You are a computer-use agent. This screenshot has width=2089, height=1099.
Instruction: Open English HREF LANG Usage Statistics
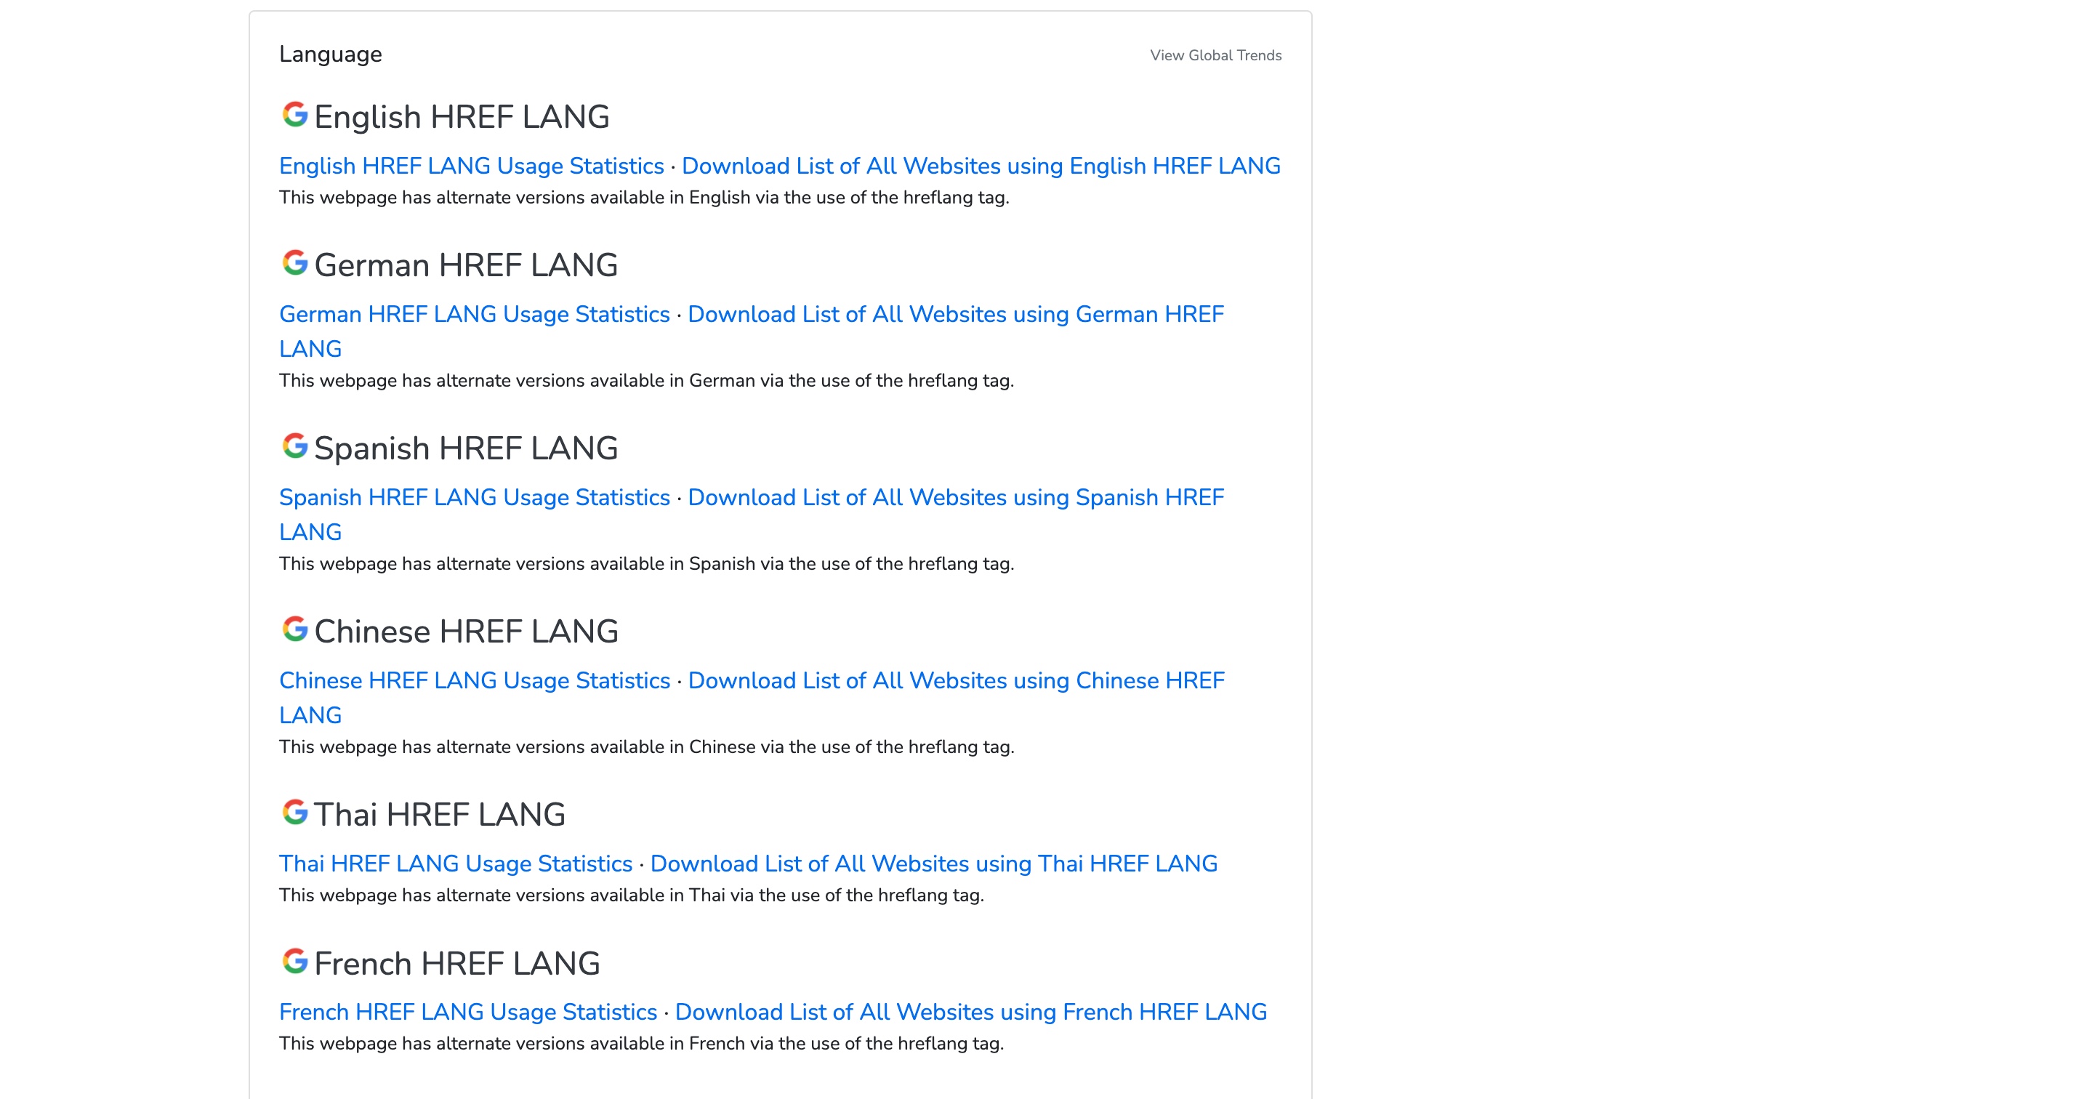coord(471,166)
